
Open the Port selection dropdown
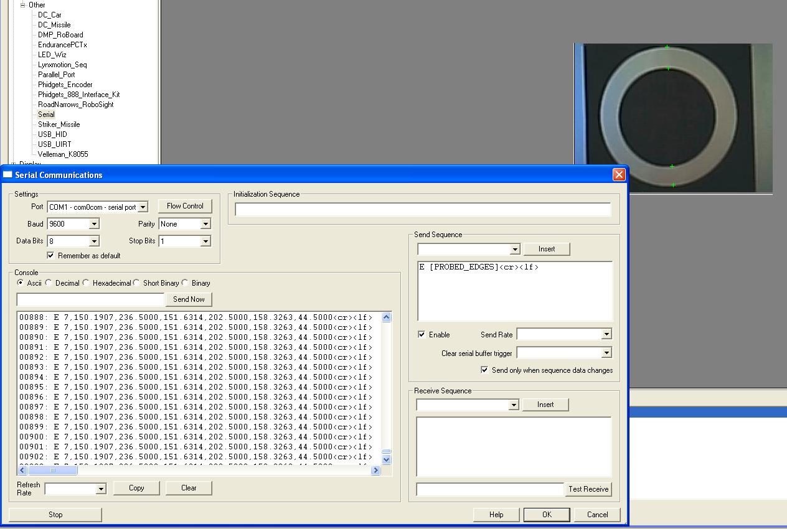pos(143,207)
